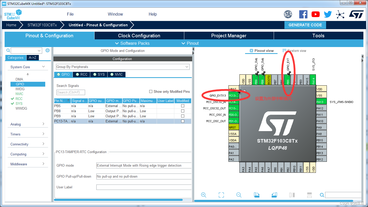Expand the Middleware category
Viewport: 368px width, 207px height.
pos(43,164)
